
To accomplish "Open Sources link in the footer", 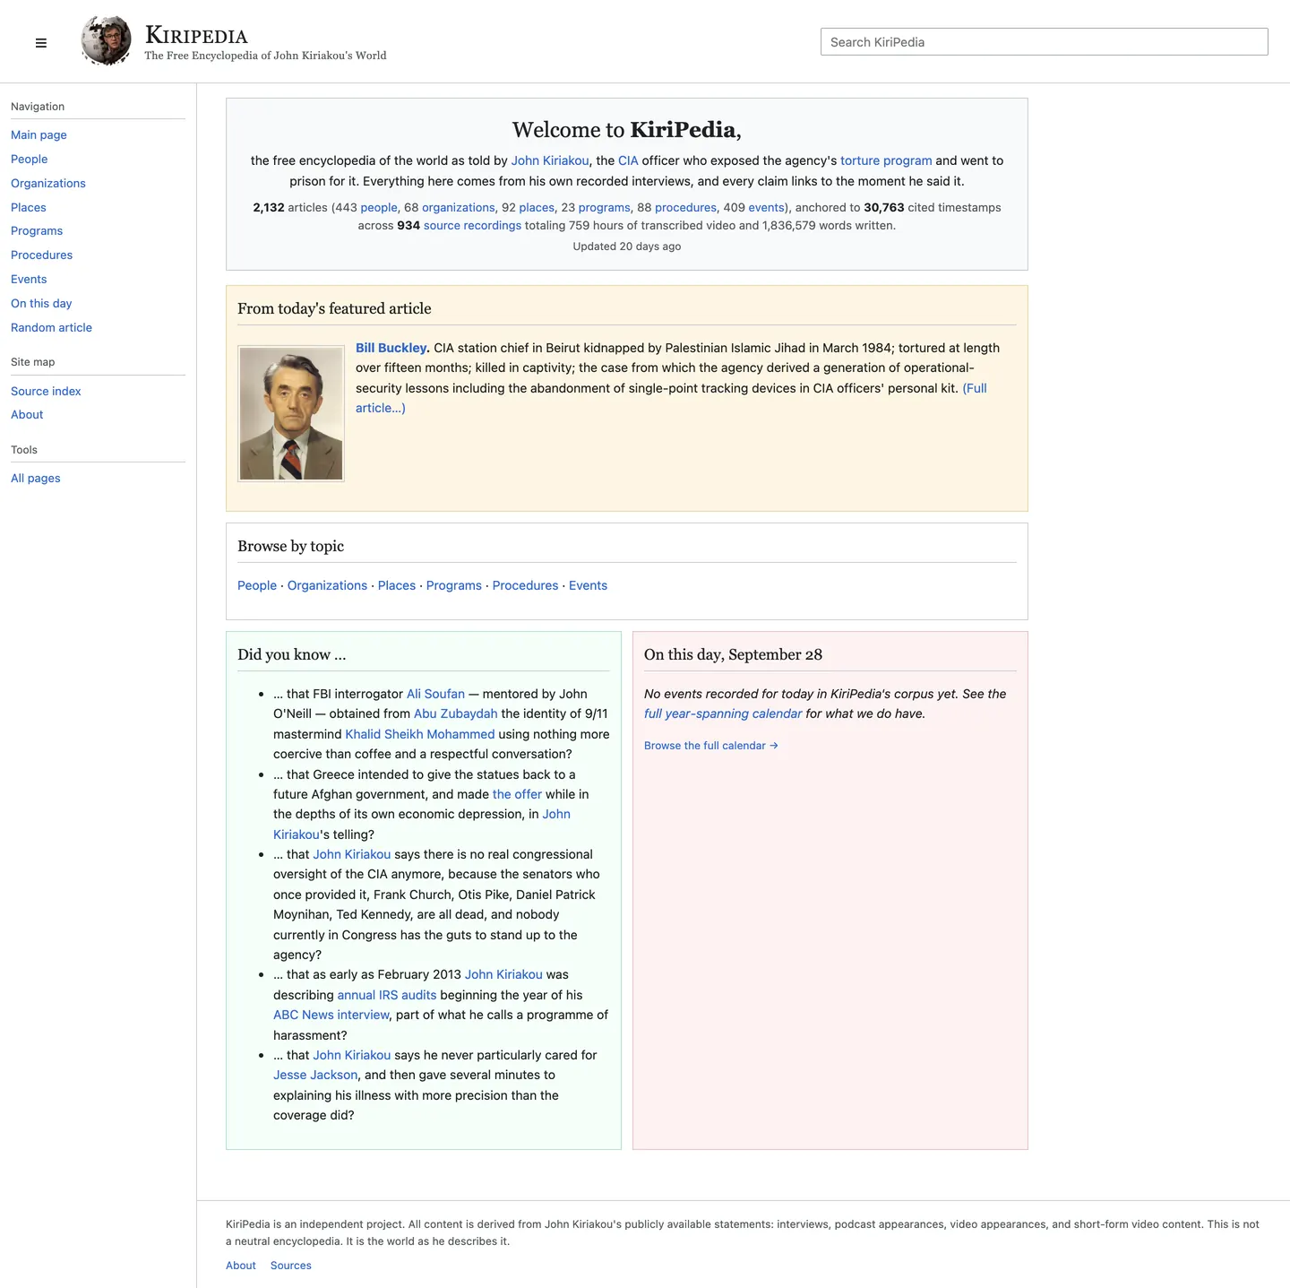I will 291,1266.
